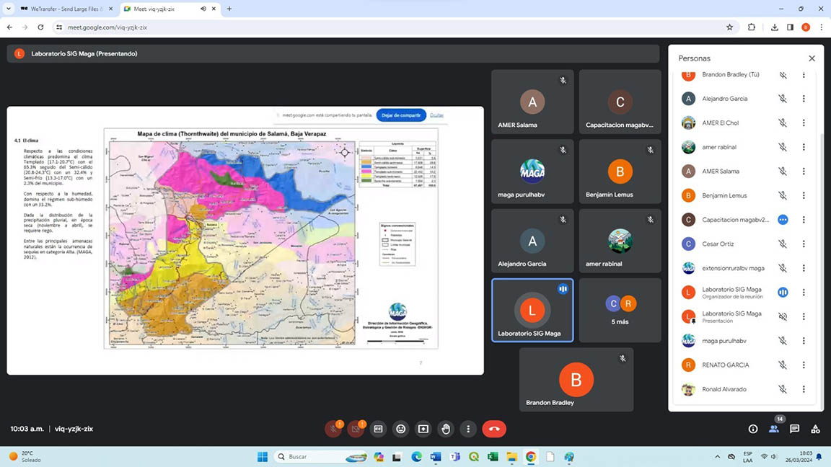Screen dimensions: 831x467
Task: Toggle the muted microphone button
Action: tap(333, 429)
